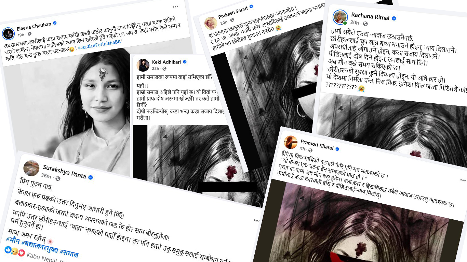This screenshot has height=262, width=467.
Task: Click Eleena Chauhan's verified badge
Action: pyautogui.click(x=55, y=23)
